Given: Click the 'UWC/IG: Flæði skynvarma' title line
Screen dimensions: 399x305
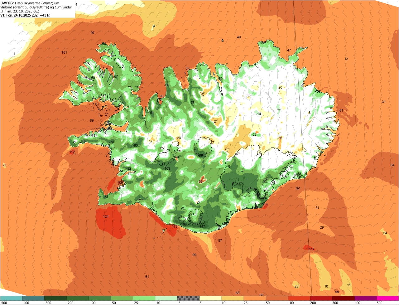Looking at the screenshot, I should coord(30,3).
